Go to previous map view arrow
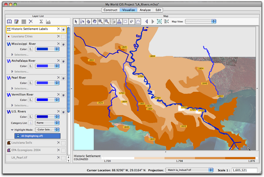 147,22
